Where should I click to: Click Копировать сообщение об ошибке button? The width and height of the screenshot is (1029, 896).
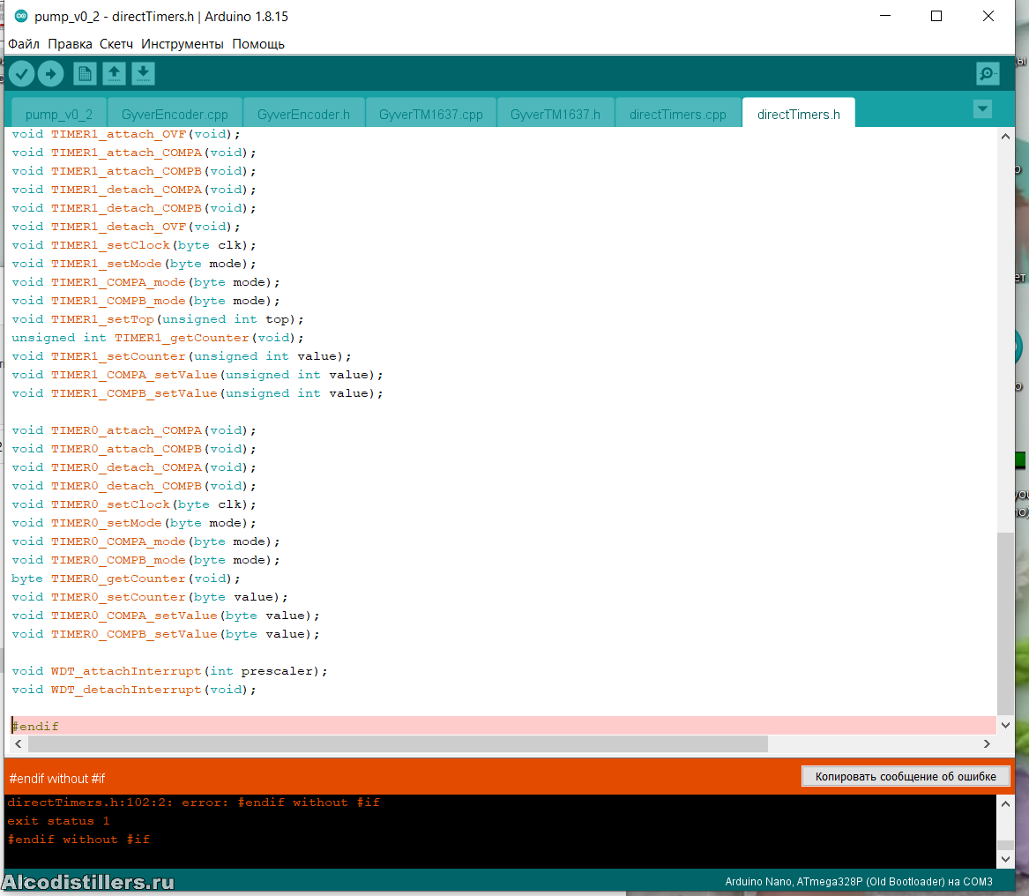[905, 777]
